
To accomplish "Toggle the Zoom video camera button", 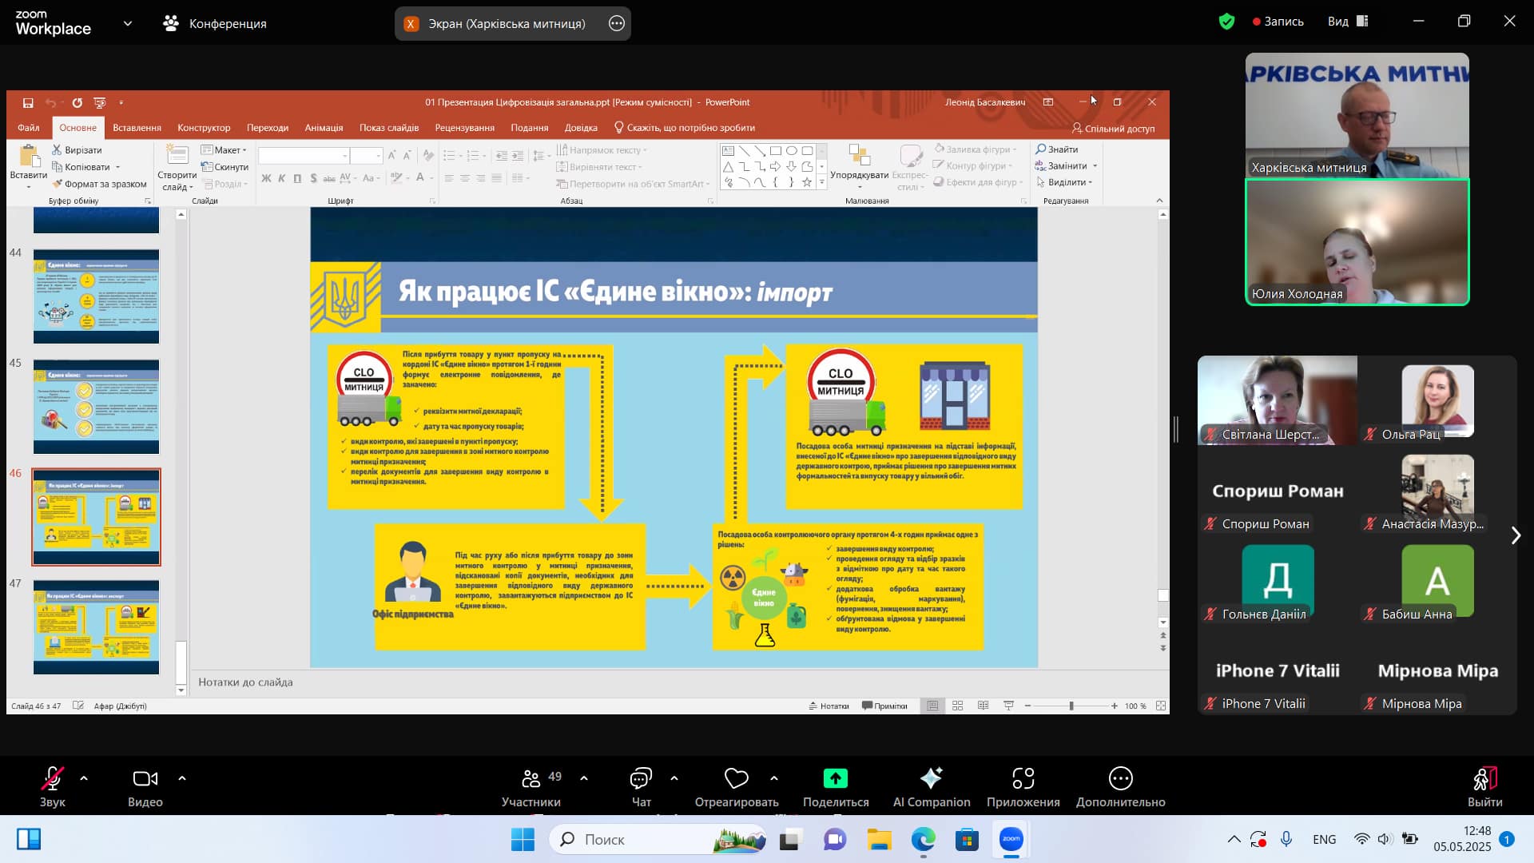I will [x=145, y=787].
